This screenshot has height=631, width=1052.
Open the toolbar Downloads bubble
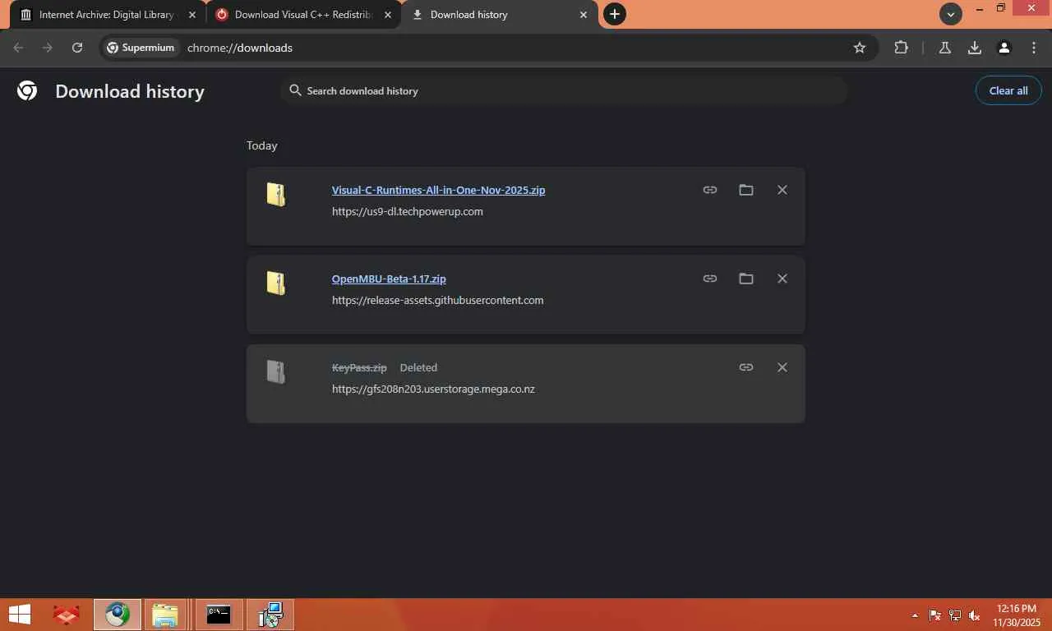tap(975, 48)
